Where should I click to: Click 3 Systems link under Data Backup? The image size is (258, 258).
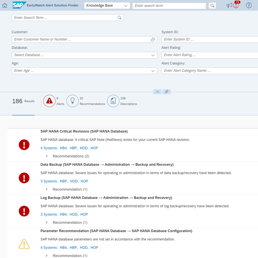coord(49,181)
